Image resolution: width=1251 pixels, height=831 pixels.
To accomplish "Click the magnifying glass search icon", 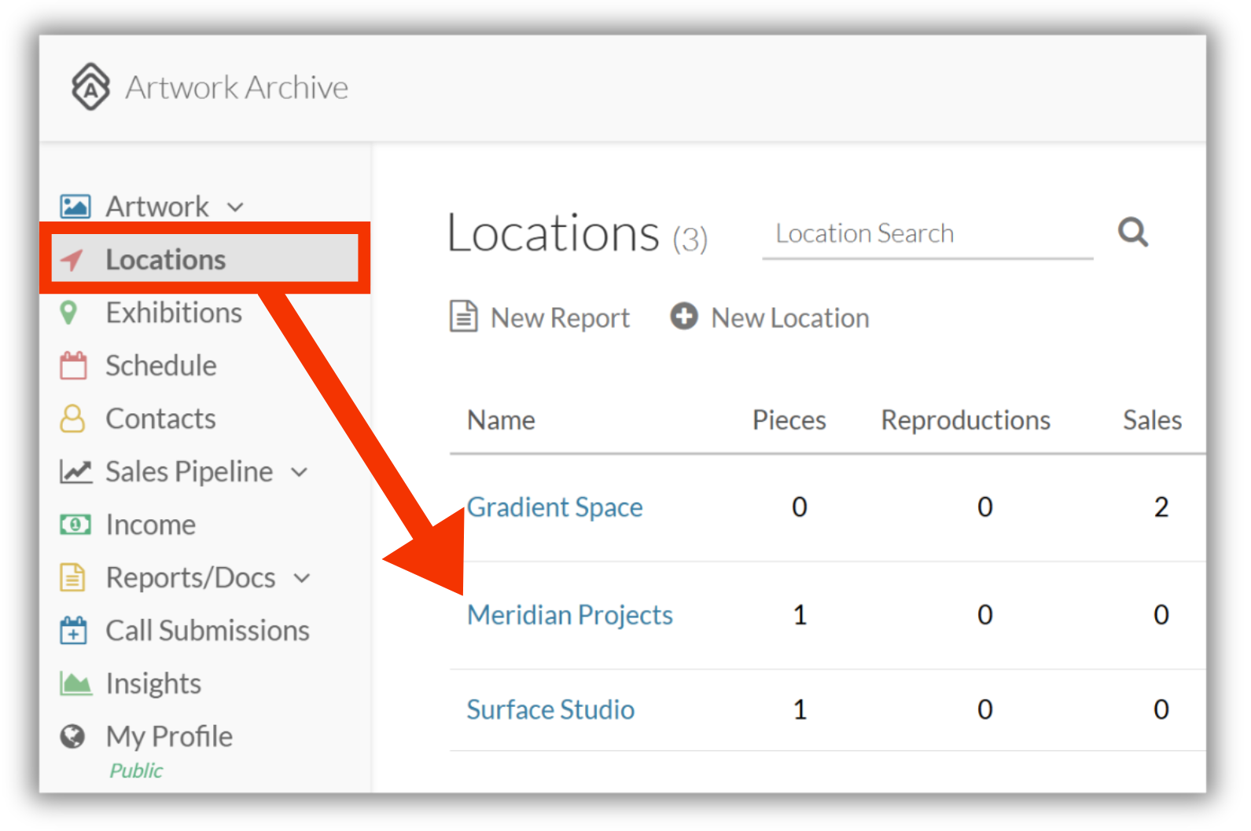I will point(1133,232).
